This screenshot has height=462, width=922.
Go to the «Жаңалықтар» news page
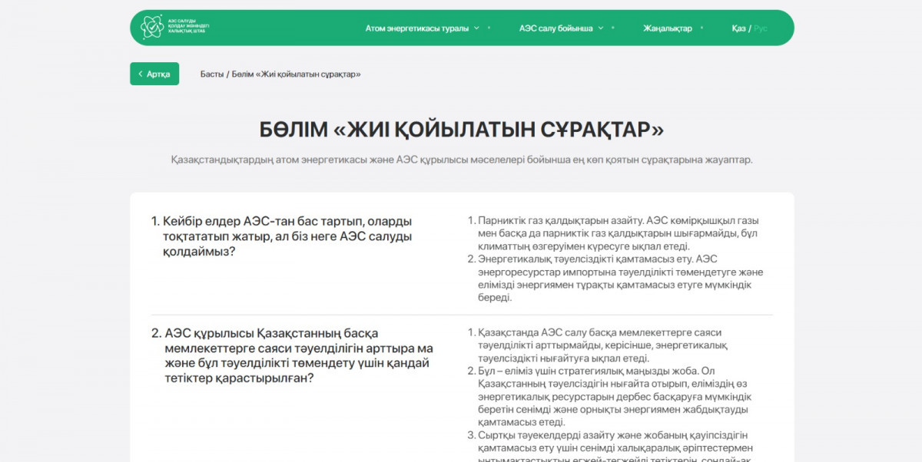[667, 28]
